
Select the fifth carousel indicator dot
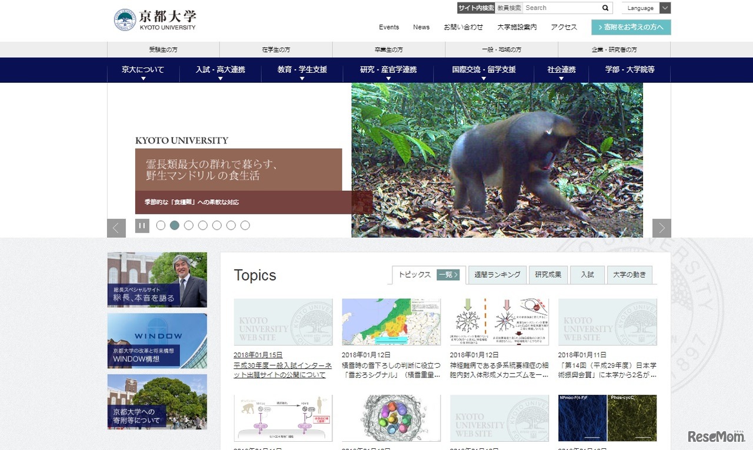pyautogui.click(x=217, y=225)
